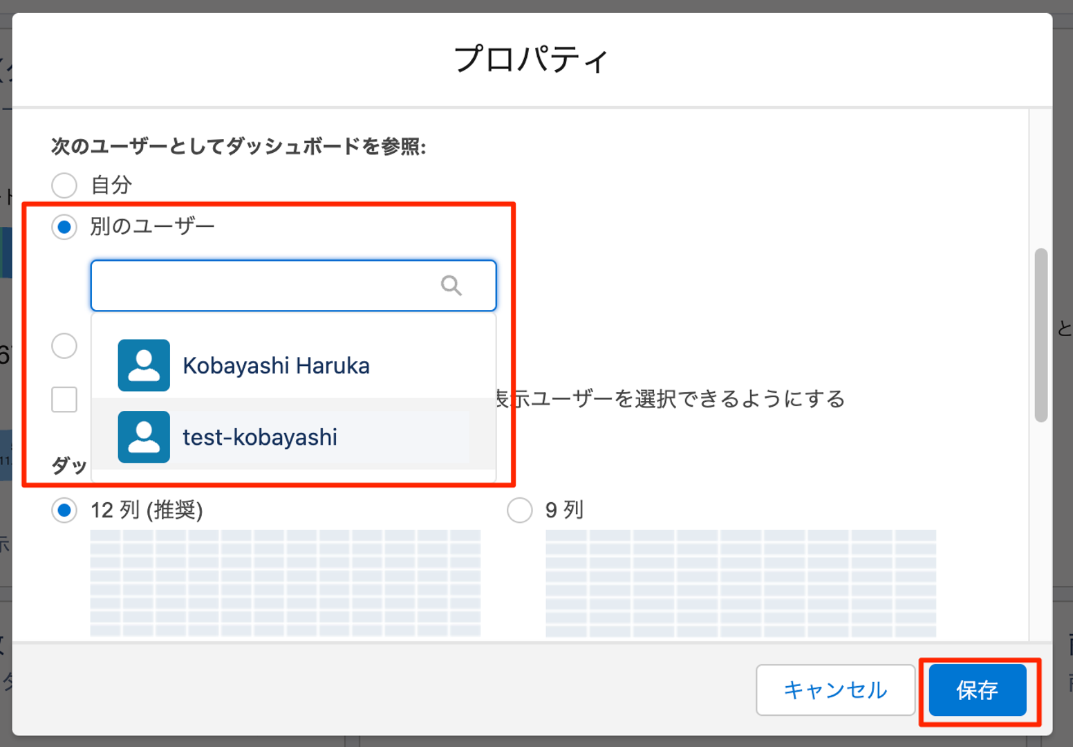Click 保存 to save the dashboard properties
The height and width of the screenshot is (747, 1073).
coord(976,690)
